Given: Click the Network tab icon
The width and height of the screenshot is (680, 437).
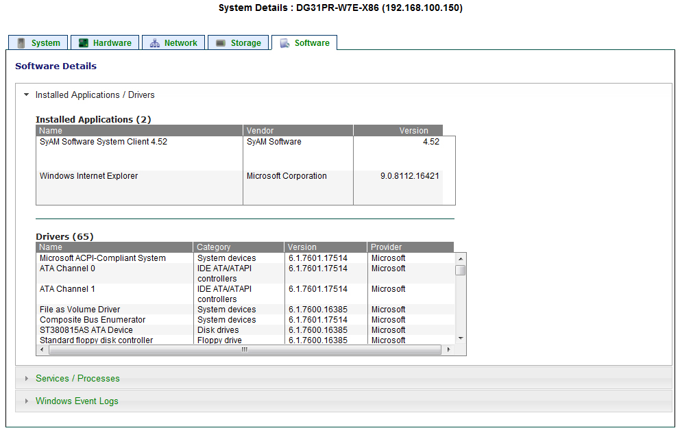Looking at the screenshot, I should point(154,43).
